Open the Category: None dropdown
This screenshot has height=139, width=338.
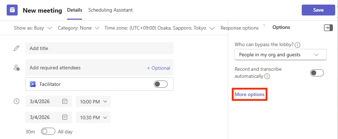tap(79, 28)
